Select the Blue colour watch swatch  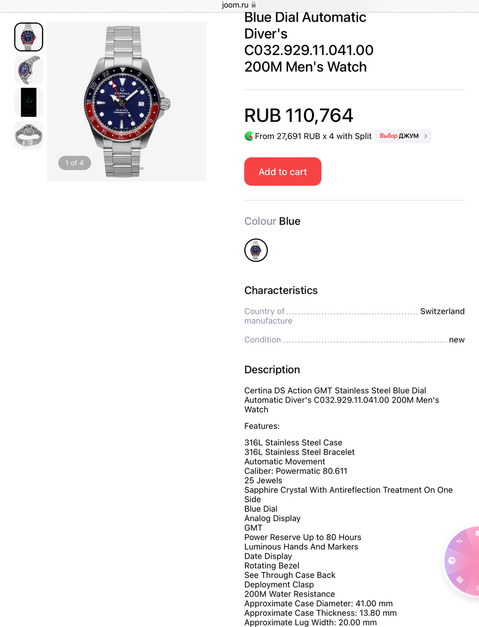(256, 250)
